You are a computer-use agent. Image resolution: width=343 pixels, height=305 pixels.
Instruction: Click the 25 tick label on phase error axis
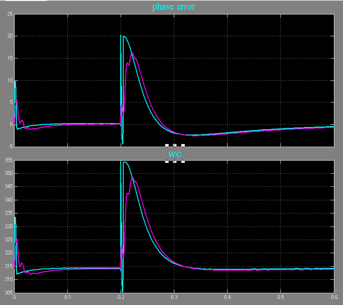coord(10,14)
